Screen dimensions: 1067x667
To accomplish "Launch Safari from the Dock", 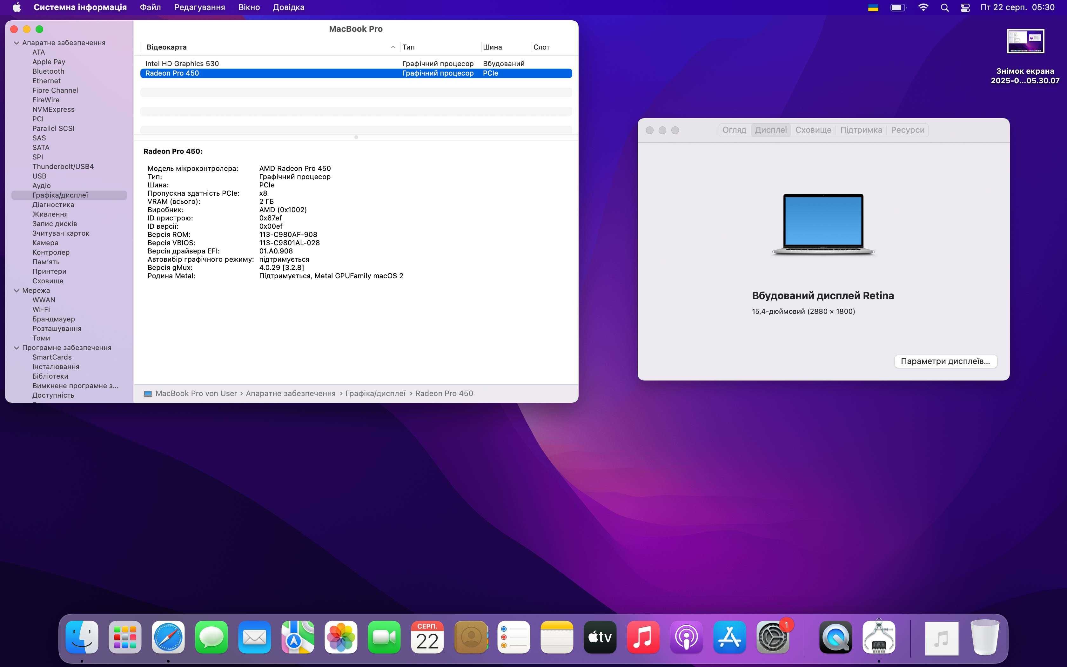I will [x=168, y=637].
